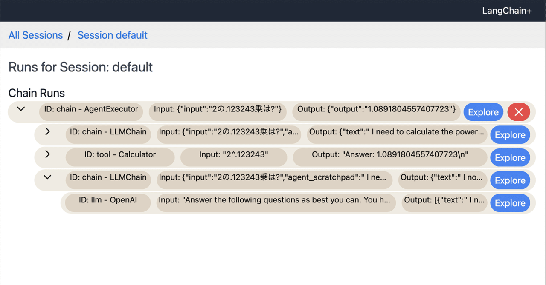The height and width of the screenshot is (285, 546).
Task: Open Explore for the OpenAI llm run
Action: 510,203
